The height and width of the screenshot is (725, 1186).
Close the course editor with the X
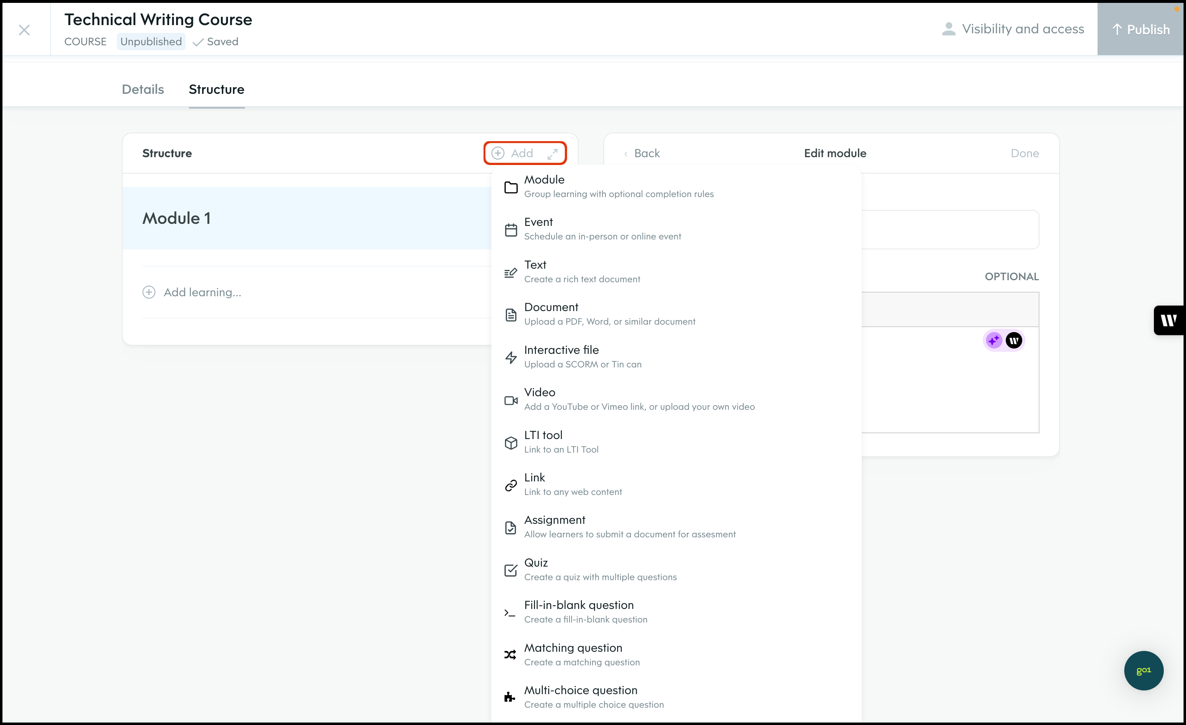pos(24,30)
